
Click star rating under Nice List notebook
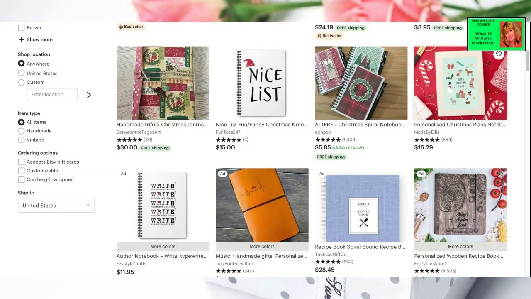click(229, 140)
